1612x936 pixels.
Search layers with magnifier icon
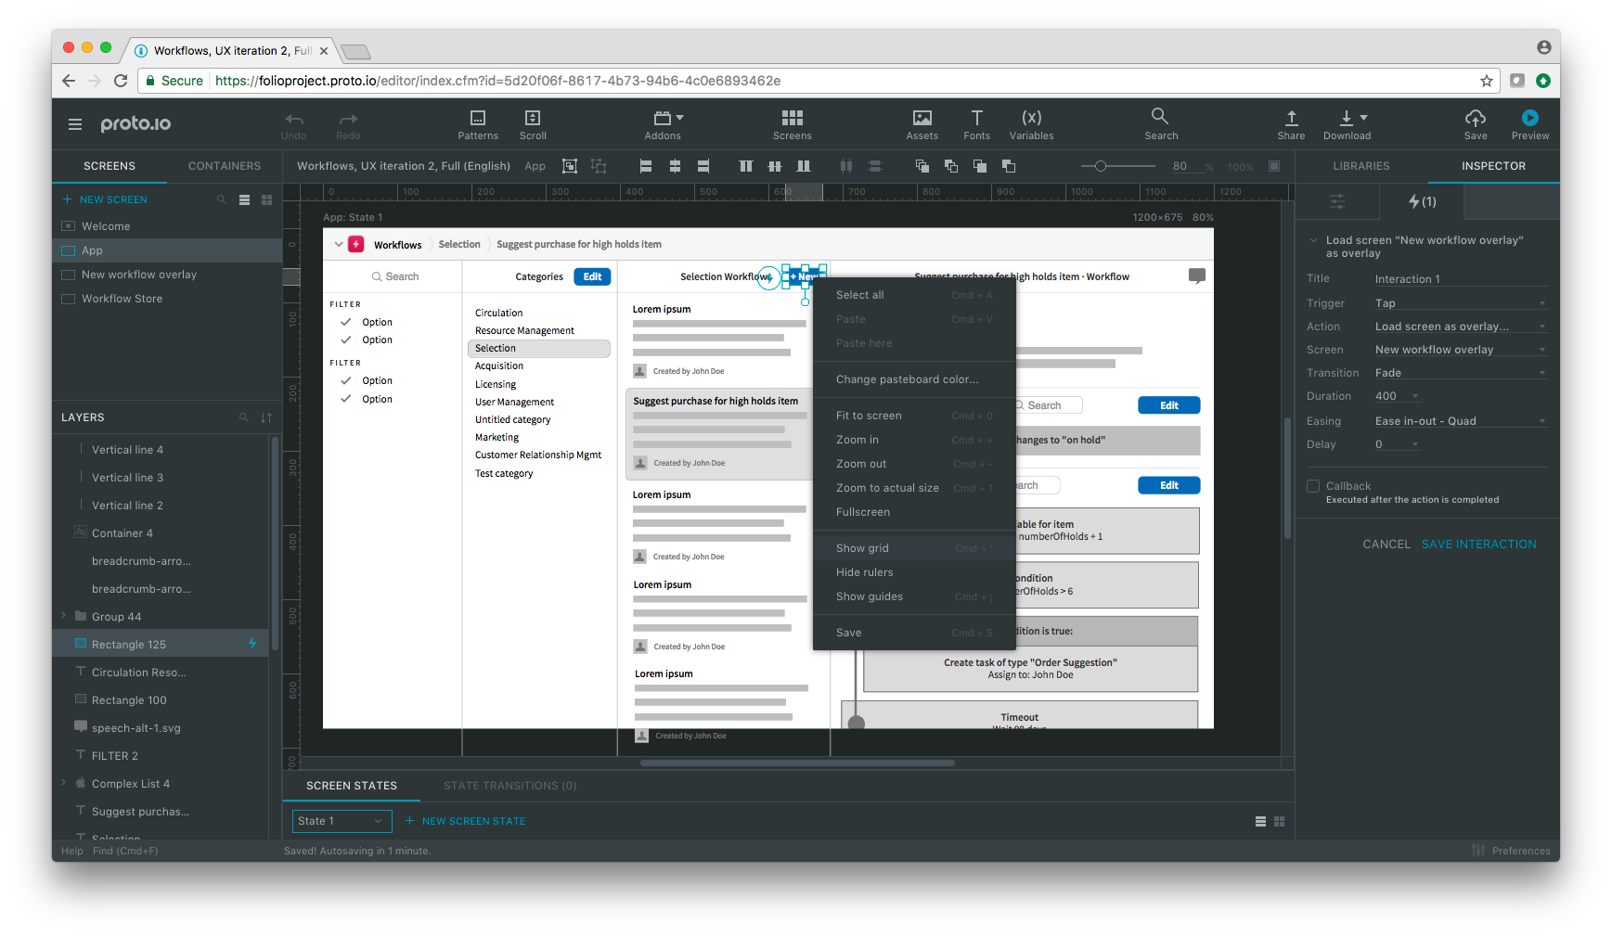tap(244, 417)
